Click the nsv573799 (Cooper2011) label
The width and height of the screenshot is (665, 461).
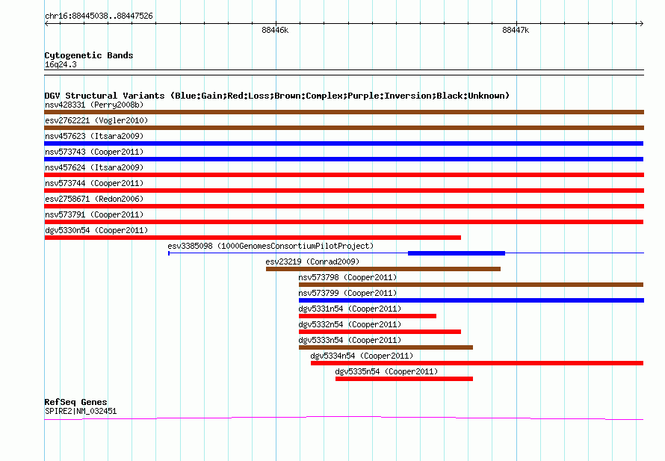coord(347,293)
